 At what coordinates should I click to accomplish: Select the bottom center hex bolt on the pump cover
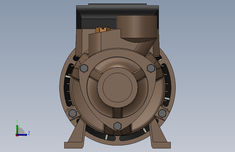[x=117, y=126]
